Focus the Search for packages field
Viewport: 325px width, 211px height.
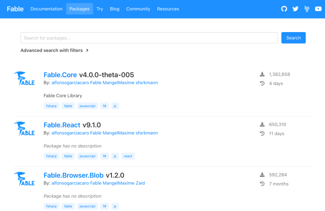point(149,38)
